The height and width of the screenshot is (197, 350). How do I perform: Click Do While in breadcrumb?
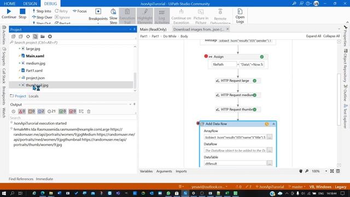click(170, 36)
